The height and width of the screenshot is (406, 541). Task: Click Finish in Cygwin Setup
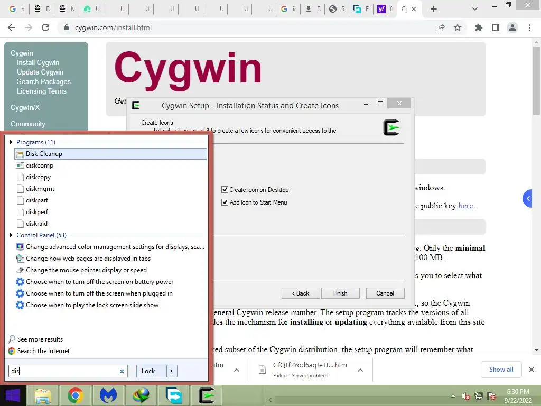point(340,293)
